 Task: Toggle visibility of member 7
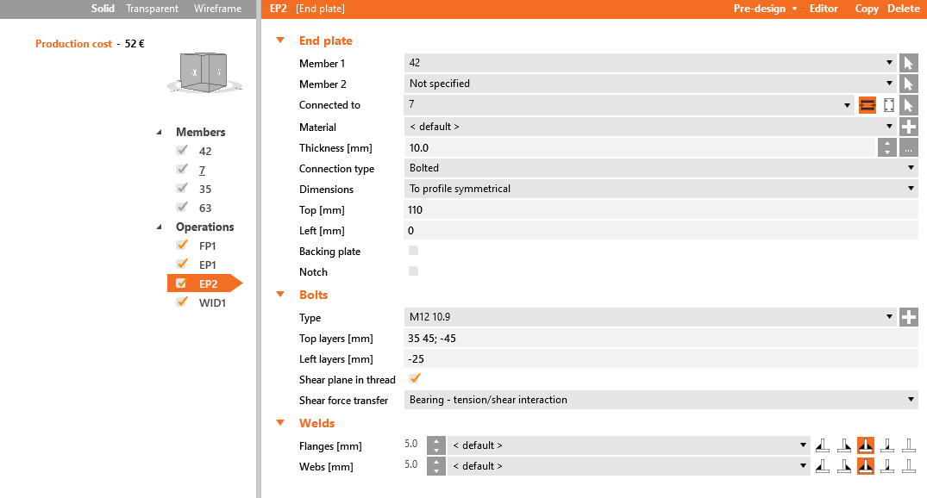pos(182,169)
